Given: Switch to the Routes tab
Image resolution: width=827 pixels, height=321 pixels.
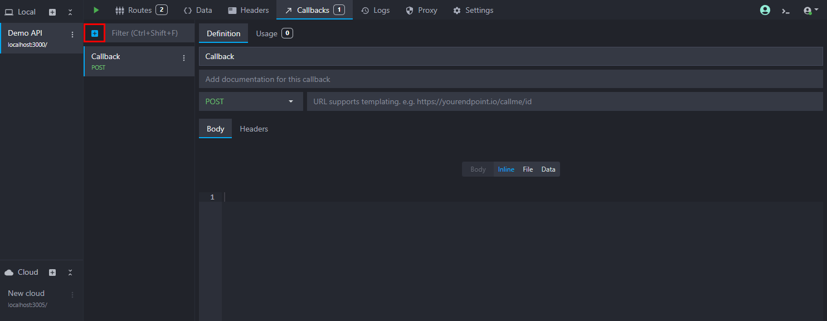Looking at the screenshot, I should (x=140, y=10).
